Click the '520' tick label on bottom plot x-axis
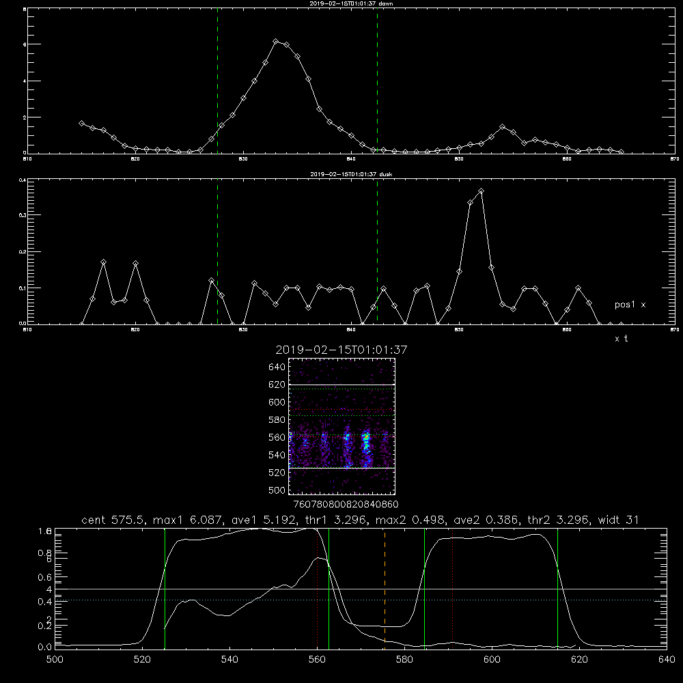 coord(142,660)
